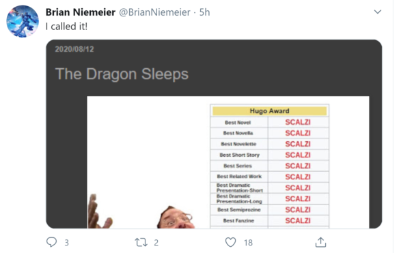This screenshot has width=399, height=253.
Task: Select the reply count number 3
Action: point(67,243)
